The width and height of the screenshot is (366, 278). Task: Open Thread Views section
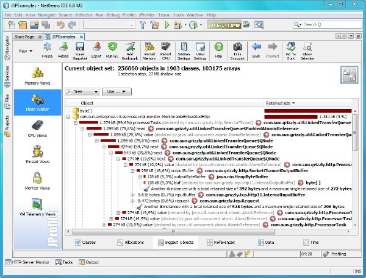click(37, 155)
